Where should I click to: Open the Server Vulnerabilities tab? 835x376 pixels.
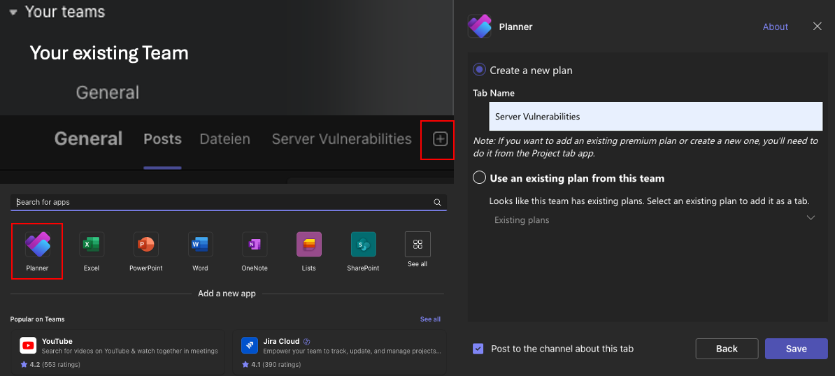click(x=341, y=139)
